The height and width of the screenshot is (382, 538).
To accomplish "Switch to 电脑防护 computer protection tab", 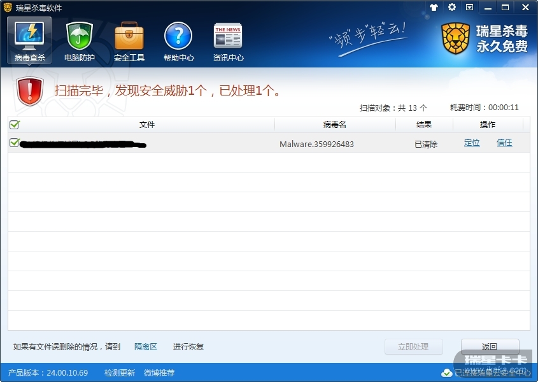I will [x=79, y=41].
